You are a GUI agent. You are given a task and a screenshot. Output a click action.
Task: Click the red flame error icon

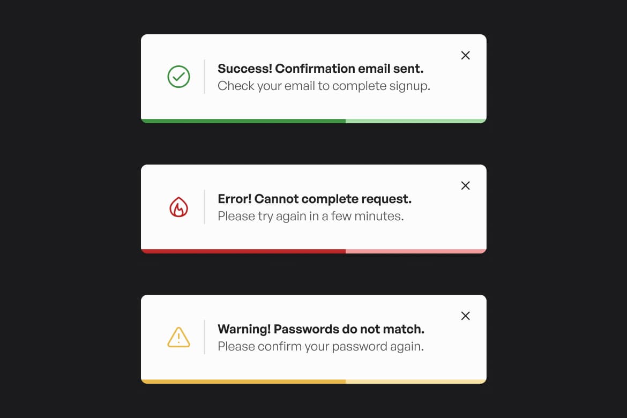point(178,207)
